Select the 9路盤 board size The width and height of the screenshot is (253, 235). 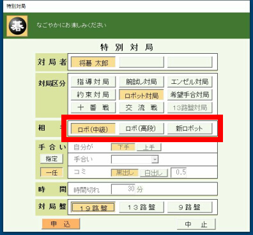pos(190,207)
